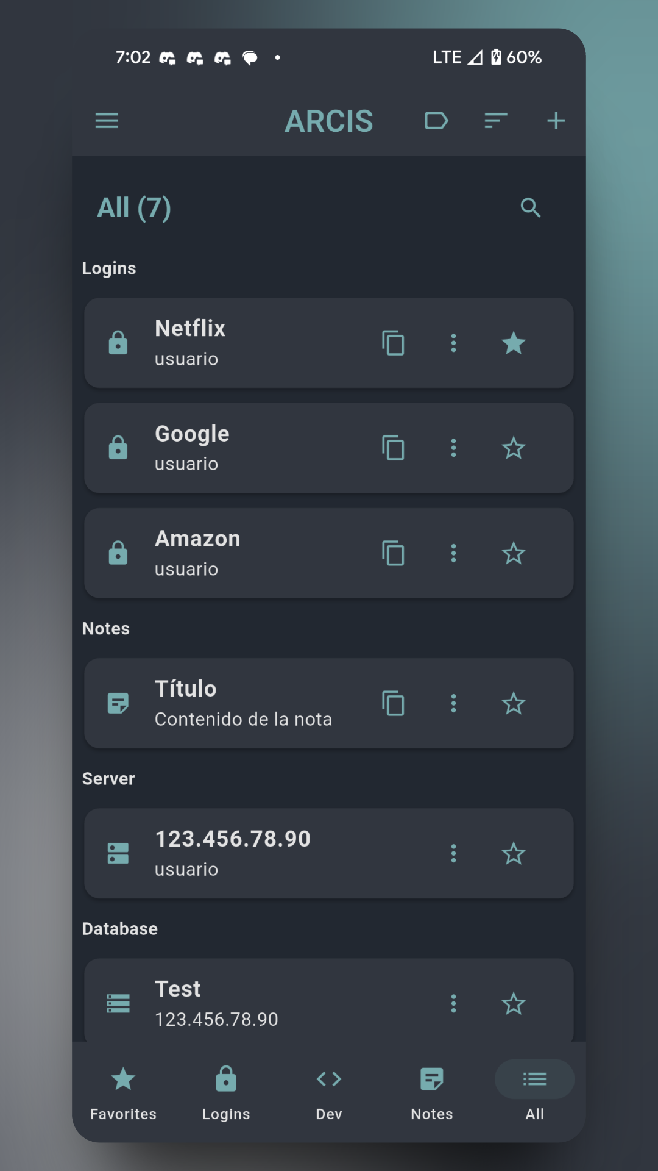The image size is (658, 1171).
Task: Copy the Amazon login credentials
Action: 393,553
